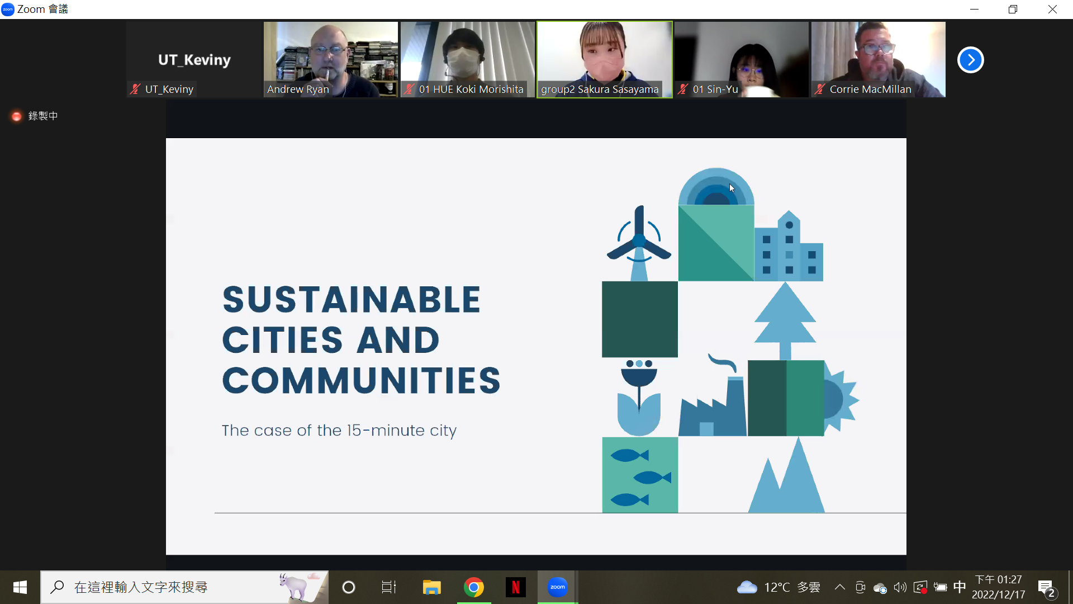The image size is (1073, 604).
Task: Open Google Chrome from taskbar
Action: coord(474,587)
